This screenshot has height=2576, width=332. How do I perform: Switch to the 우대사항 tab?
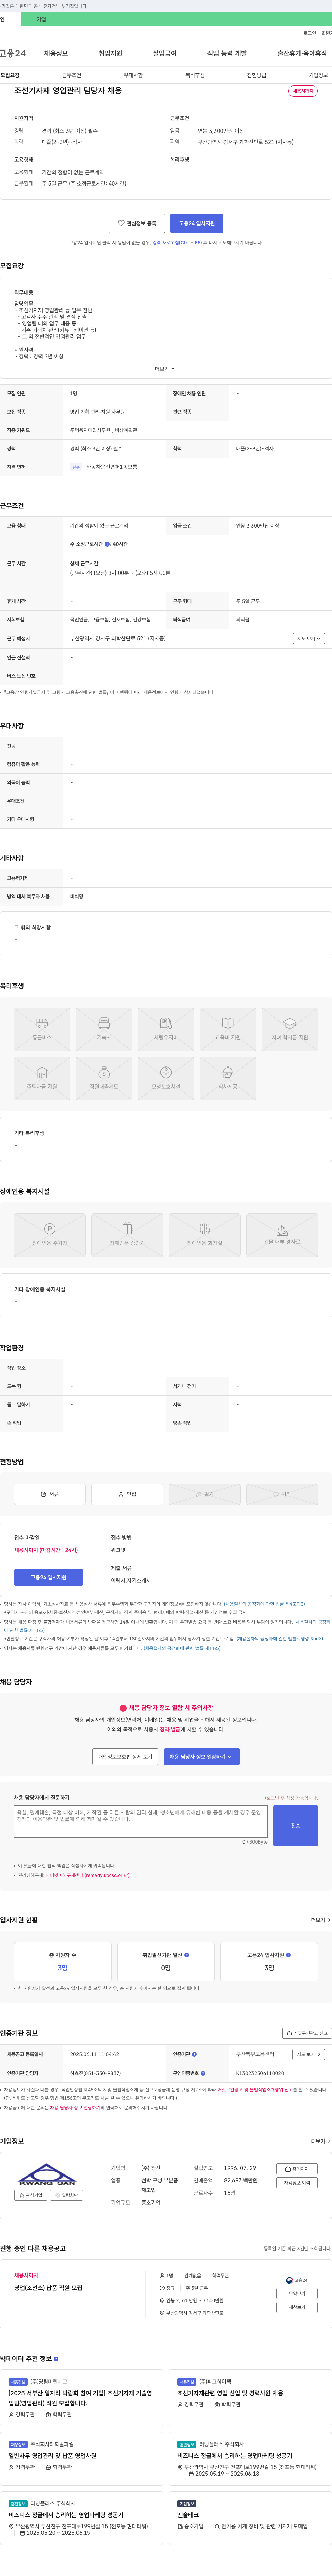(x=133, y=75)
